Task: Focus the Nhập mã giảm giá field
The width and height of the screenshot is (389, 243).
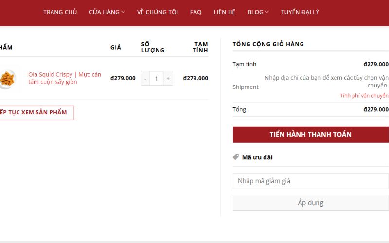Action: (310, 181)
